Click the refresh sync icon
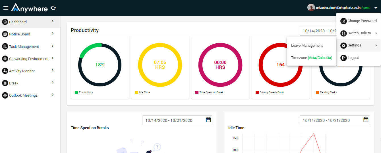The image size is (381, 153). click(53, 8)
